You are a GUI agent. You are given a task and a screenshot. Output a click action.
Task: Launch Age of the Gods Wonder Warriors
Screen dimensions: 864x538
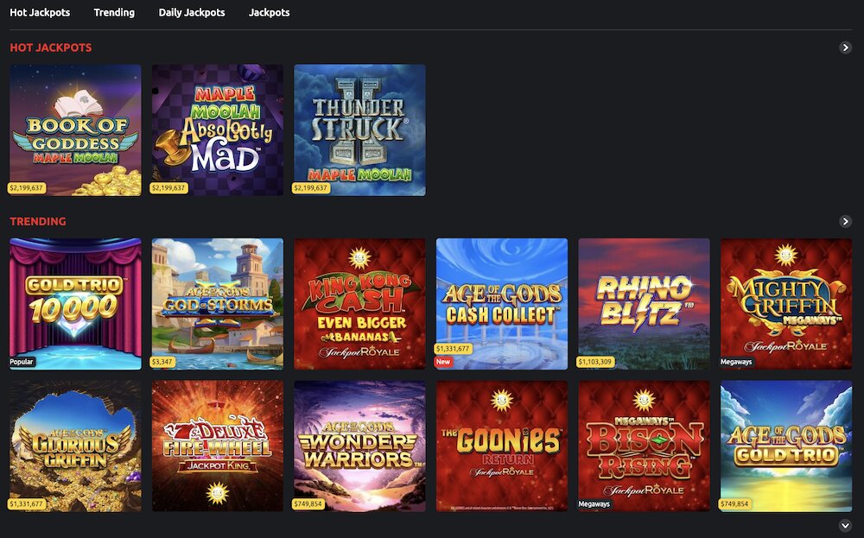click(359, 446)
